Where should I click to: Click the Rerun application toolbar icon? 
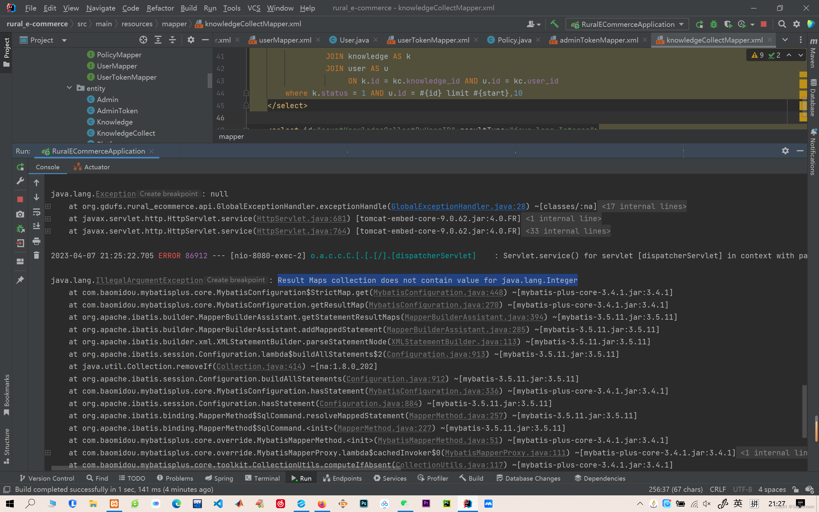pos(699,24)
